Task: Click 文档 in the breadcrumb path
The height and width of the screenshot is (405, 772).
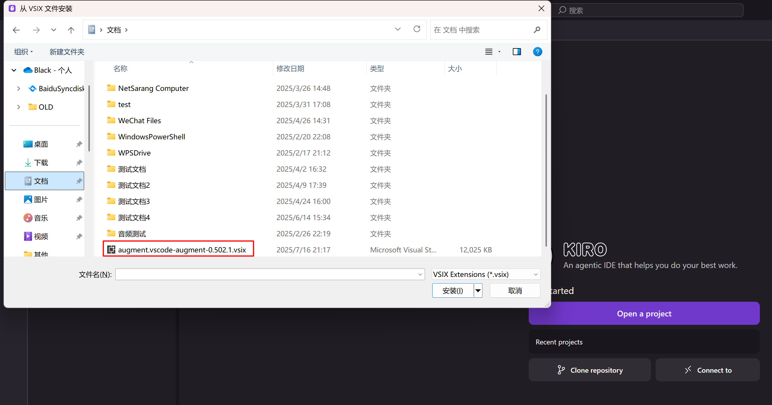Action: (113, 30)
